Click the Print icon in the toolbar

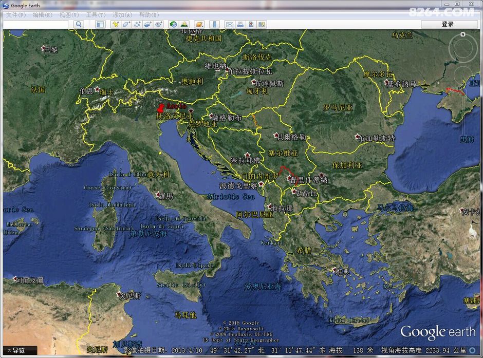(240, 24)
